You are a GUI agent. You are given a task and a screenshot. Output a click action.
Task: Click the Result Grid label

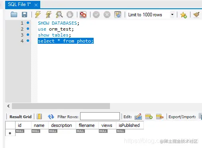click(x=20, y=117)
